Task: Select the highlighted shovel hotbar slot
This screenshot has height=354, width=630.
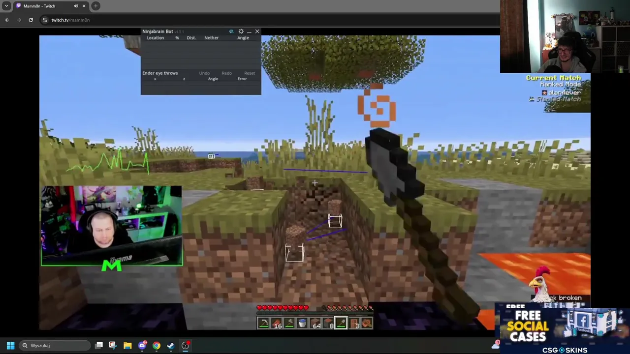Action: click(341, 323)
